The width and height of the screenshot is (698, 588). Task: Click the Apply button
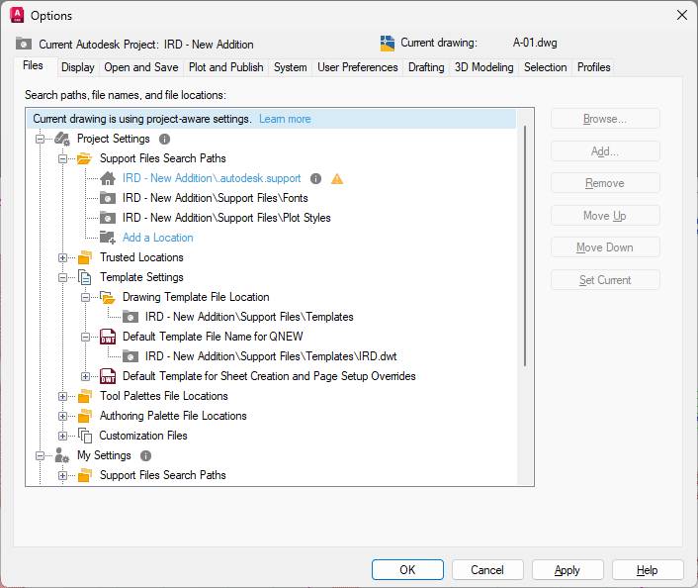567,570
